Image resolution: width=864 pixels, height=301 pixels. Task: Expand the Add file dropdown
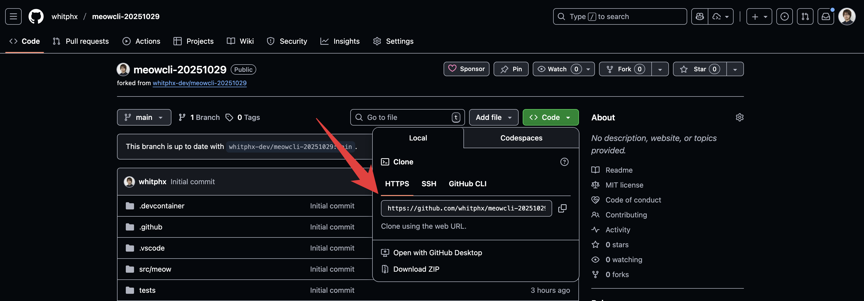coord(493,118)
